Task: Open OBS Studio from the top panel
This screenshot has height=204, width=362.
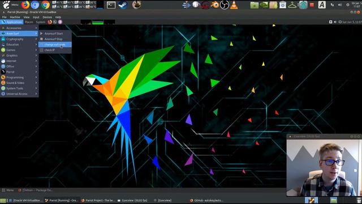Action: click(x=224, y=5)
